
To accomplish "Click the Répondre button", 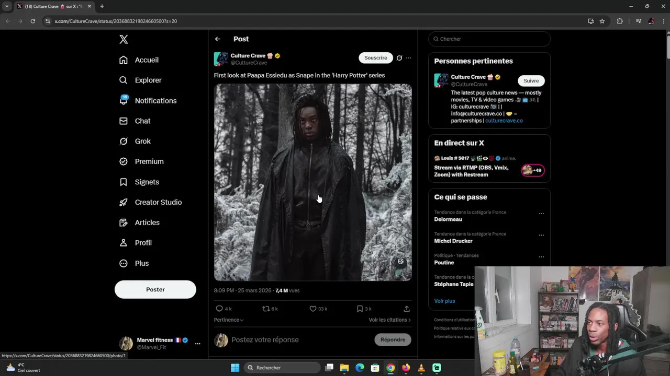I will (393, 340).
